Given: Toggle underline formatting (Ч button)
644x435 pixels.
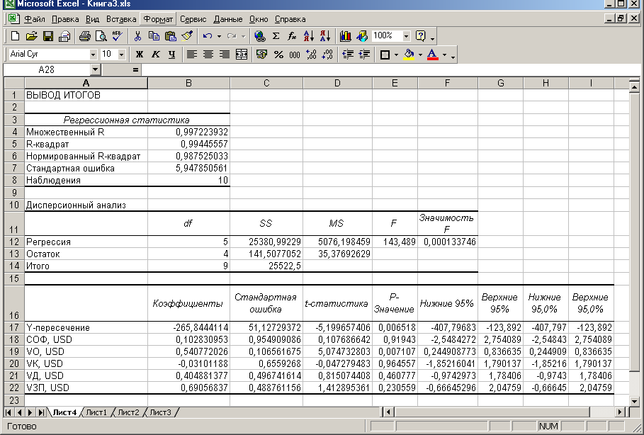Looking at the screenshot, I should tap(169, 54).
